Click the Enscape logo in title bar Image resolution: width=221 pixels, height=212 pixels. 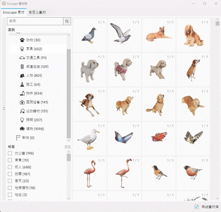coord(4,3)
